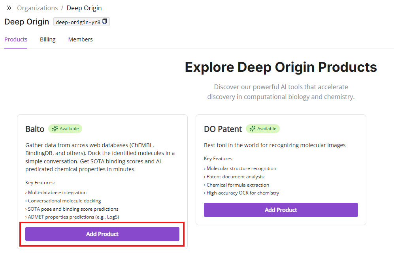
Task: Select the Multi-database integration feature line
Action: (x=57, y=193)
